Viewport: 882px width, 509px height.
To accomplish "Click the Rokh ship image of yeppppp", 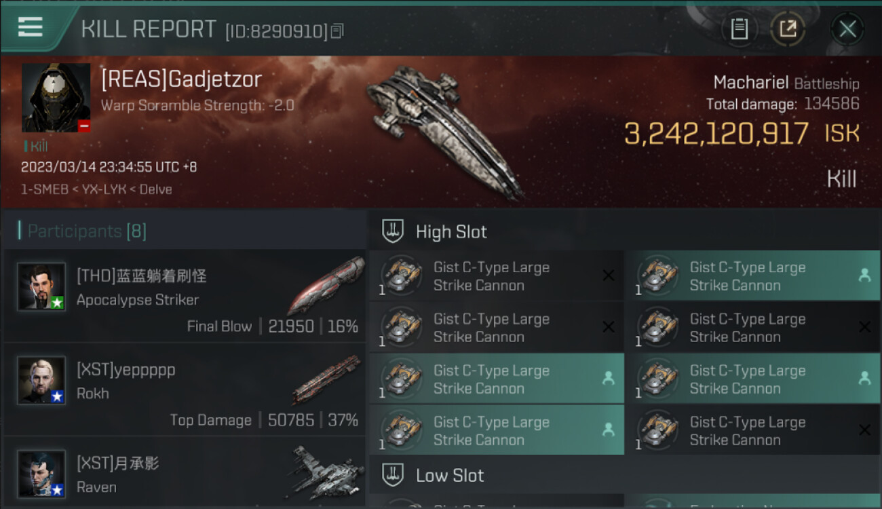I will tap(326, 380).
